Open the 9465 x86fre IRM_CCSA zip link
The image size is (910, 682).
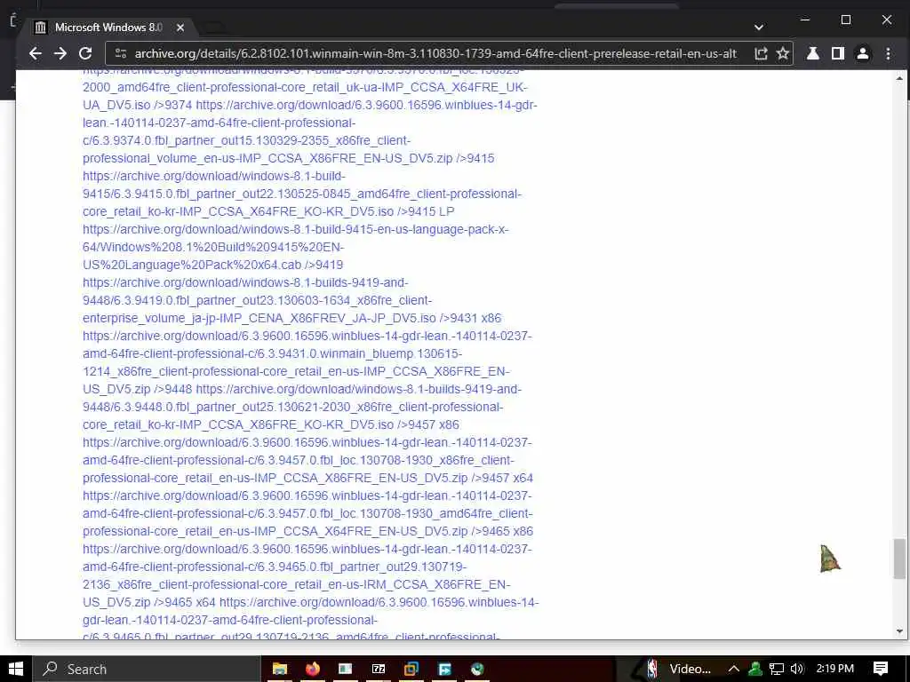click(307, 575)
